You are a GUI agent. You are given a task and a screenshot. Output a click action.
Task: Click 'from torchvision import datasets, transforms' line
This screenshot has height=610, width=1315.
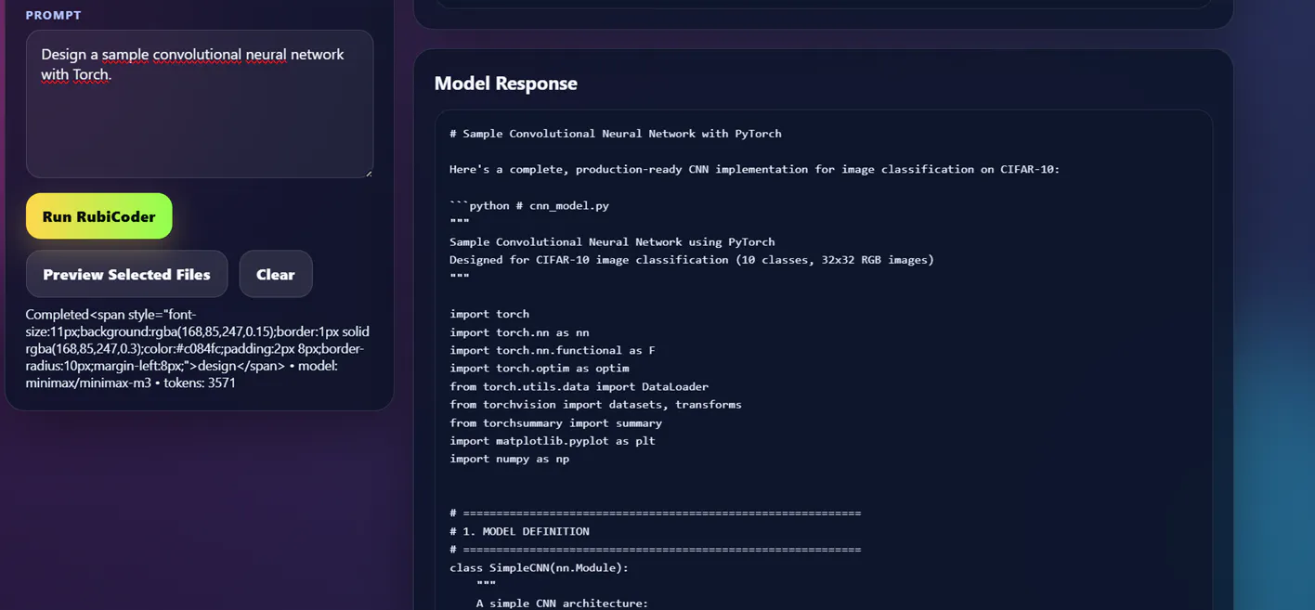(595, 405)
